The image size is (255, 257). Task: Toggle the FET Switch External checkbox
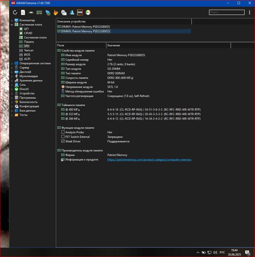[x=63, y=137]
